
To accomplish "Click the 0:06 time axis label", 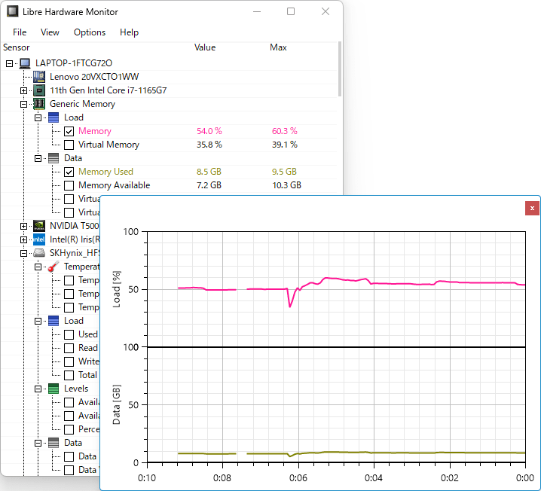I will coord(298,478).
